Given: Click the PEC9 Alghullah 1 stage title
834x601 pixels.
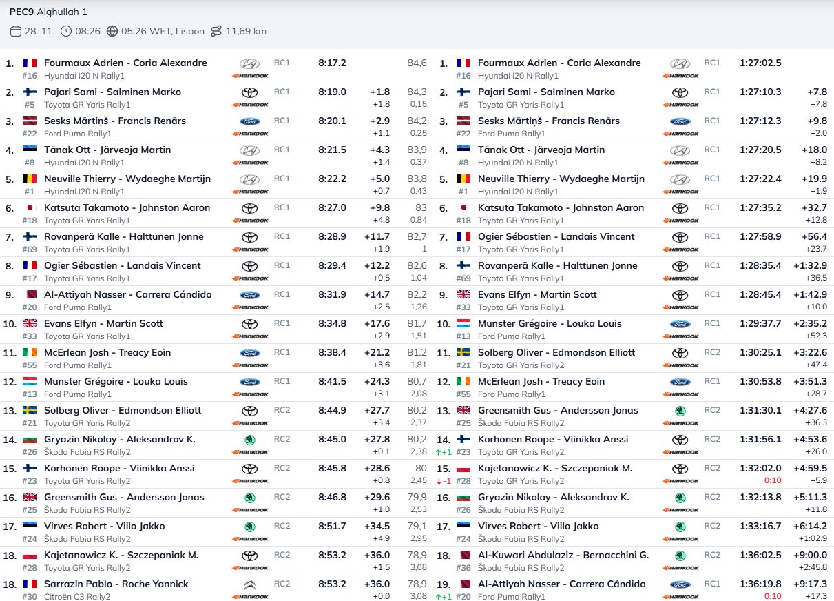Looking at the screenshot, I should point(48,12).
